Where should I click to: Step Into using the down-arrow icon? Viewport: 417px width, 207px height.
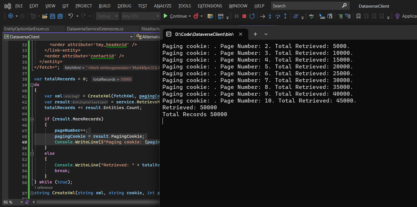(270, 16)
